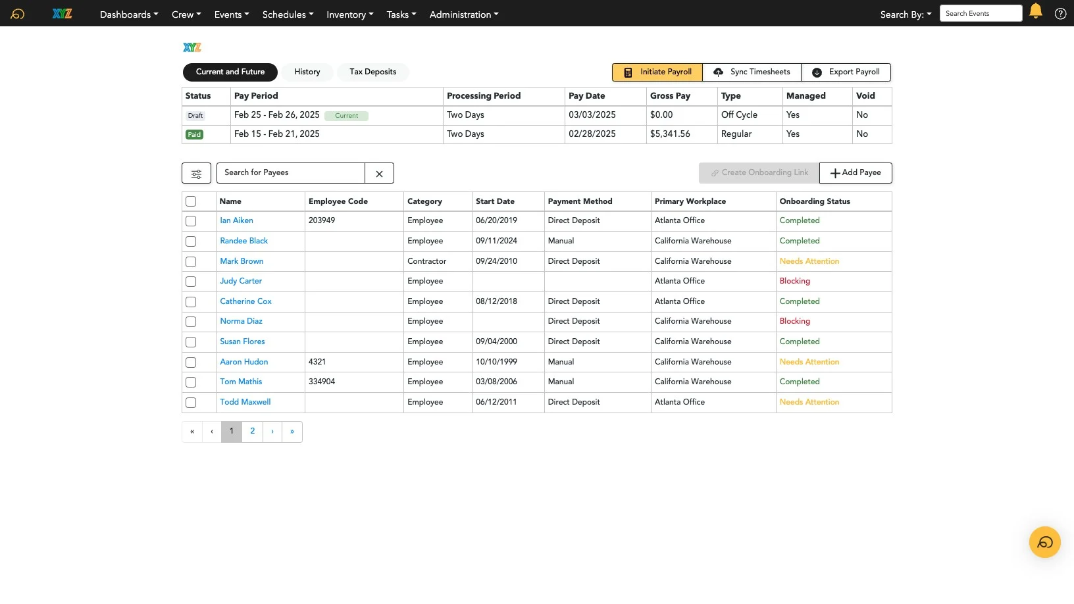
Task: Open the help question-mark icon
Action: click(x=1060, y=13)
